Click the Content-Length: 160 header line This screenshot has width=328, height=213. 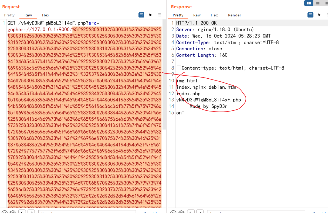202,55
